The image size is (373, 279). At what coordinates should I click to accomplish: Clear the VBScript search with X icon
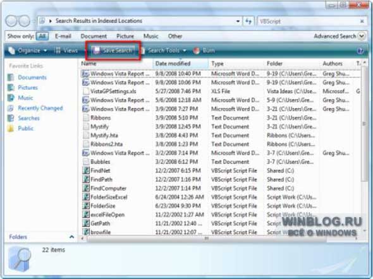(x=362, y=21)
